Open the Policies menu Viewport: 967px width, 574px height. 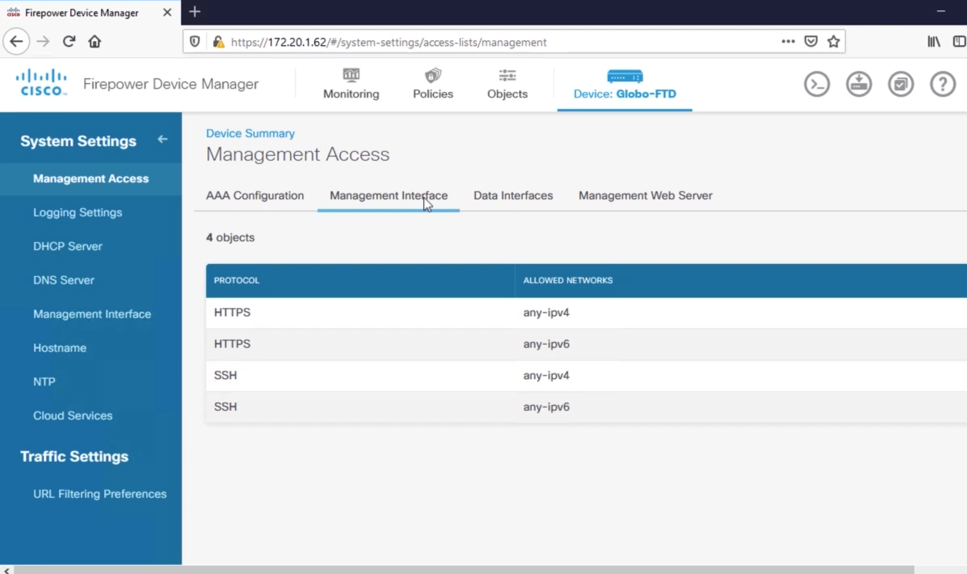(433, 84)
